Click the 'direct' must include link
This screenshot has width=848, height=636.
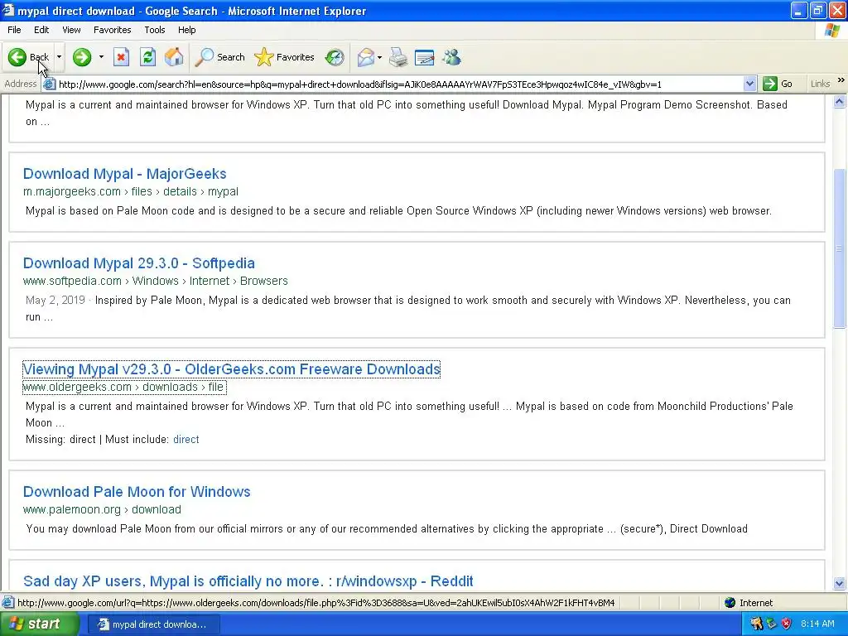click(x=186, y=439)
